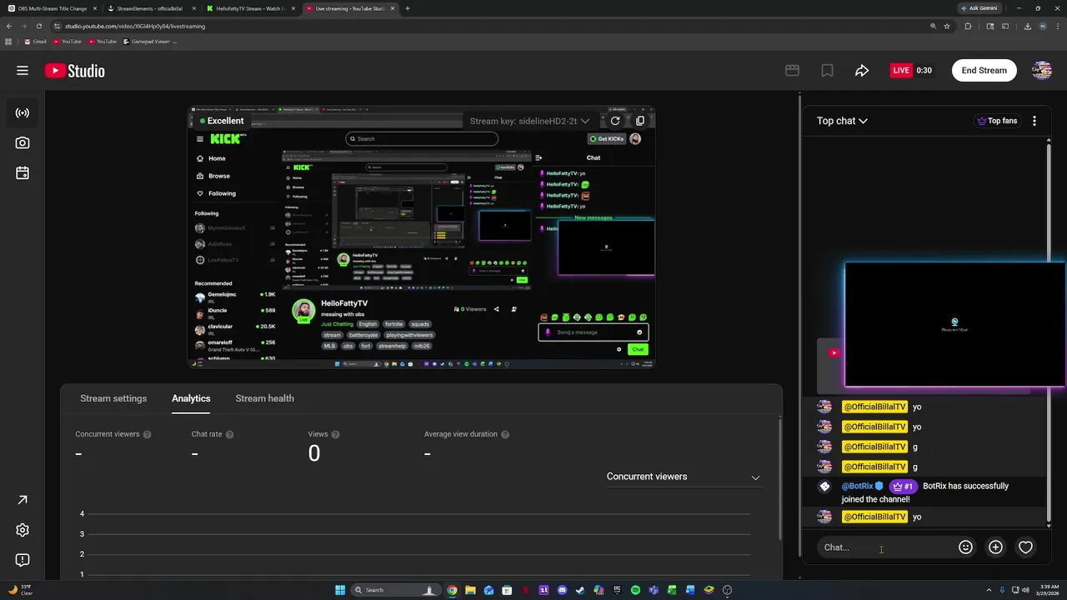Switch to OBS Multi-Stream Title Change browser tab
Image resolution: width=1067 pixels, height=600 pixels.
[52, 8]
